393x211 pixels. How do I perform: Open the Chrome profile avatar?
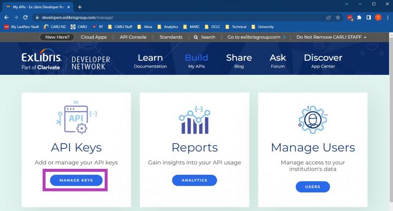point(378,18)
